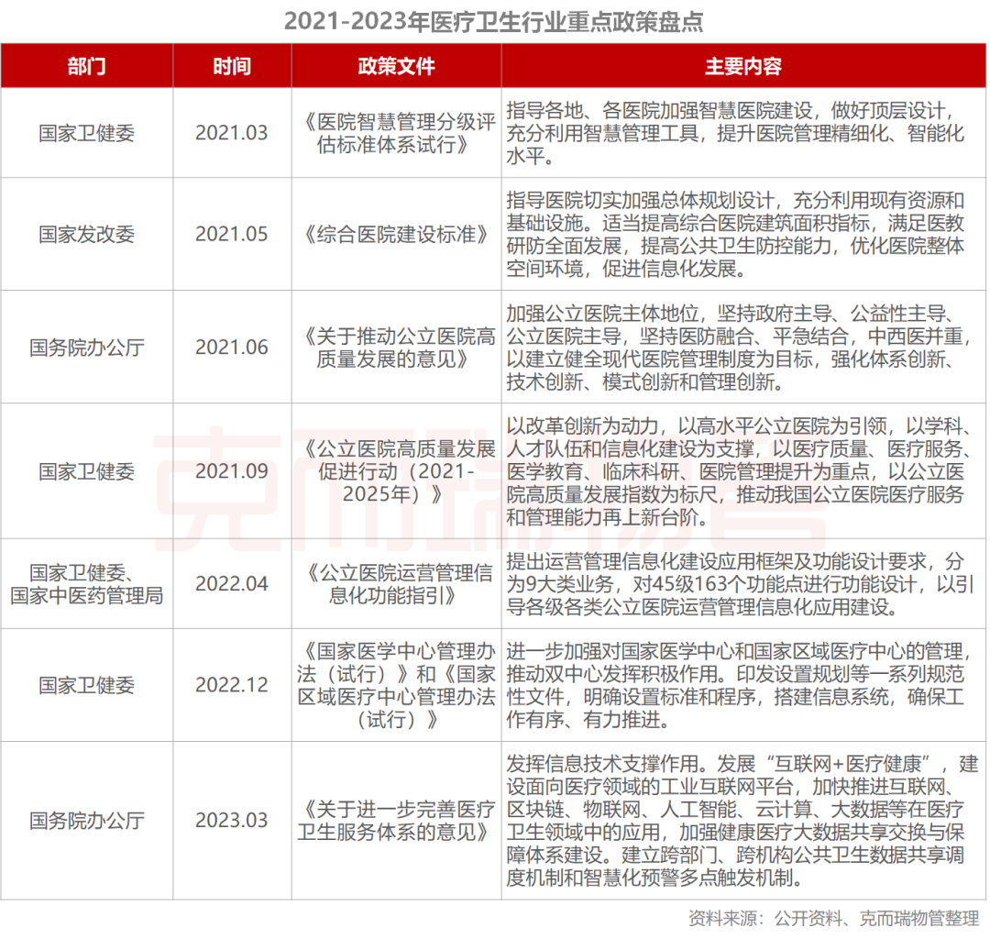Click the date cell '2021.09'
Image resolution: width=990 pixels, height=939 pixels.
coord(232,471)
